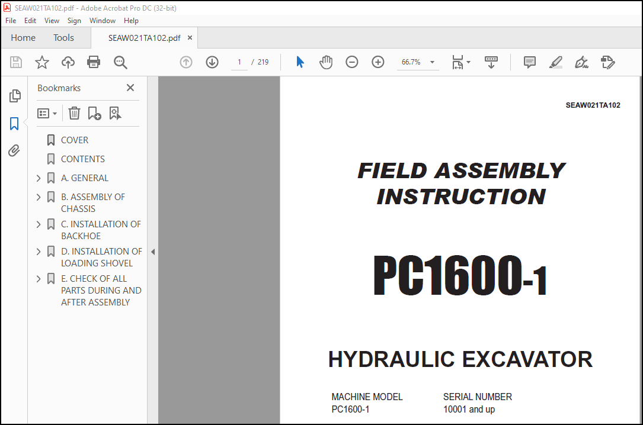
Task: Close the Bookmarks panel
Action: tap(130, 88)
